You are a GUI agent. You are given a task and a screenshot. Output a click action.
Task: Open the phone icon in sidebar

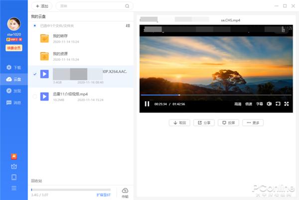(13, 177)
